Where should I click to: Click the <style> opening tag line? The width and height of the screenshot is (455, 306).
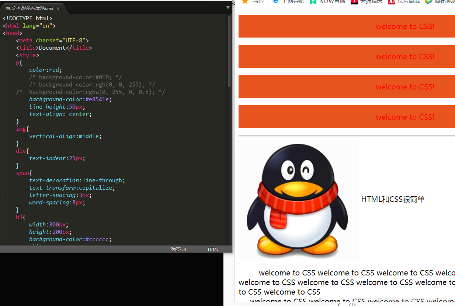click(x=27, y=55)
